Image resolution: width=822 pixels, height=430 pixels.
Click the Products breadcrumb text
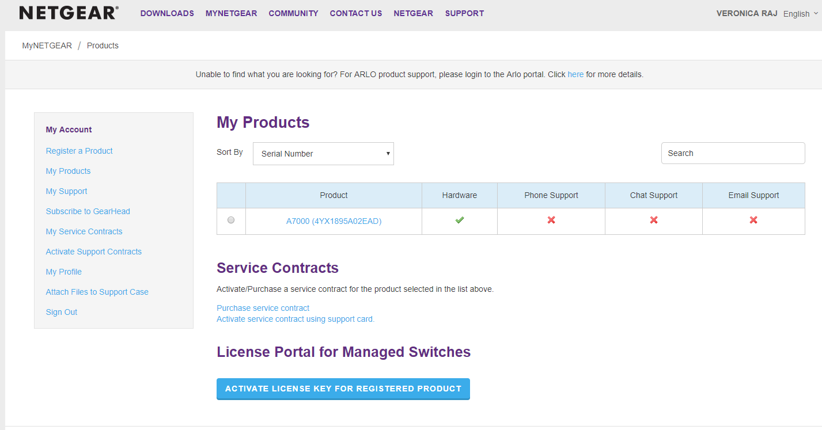103,45
